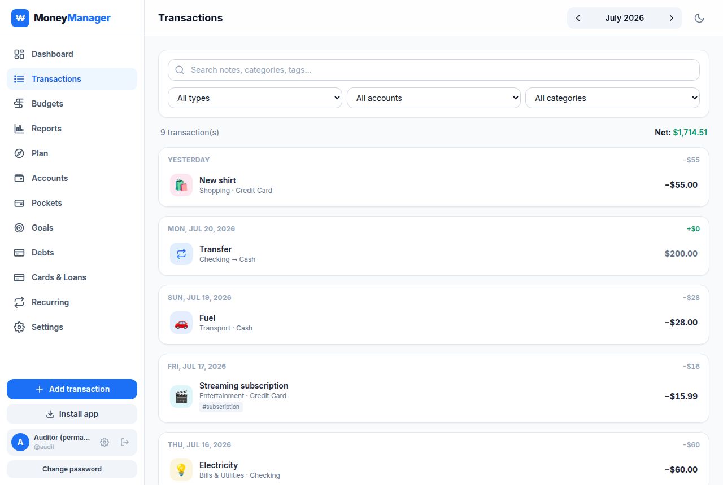Open profile settings gear next to Auditor

coord(104,442)
